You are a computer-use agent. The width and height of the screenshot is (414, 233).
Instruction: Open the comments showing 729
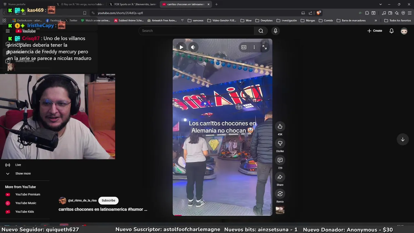pos(280,160)
